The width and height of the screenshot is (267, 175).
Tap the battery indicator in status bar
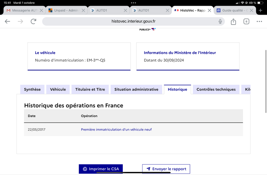point(260,3)
